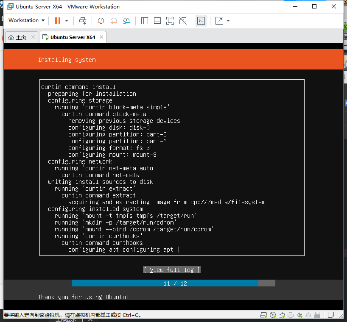Click the View full log button

[172, 270]
